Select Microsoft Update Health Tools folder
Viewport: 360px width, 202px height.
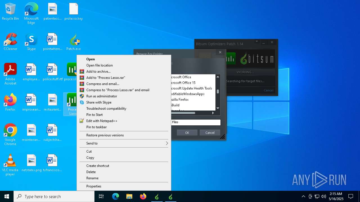click(x=192, y=88)
